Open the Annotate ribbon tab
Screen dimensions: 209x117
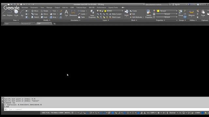click(25, 7)
